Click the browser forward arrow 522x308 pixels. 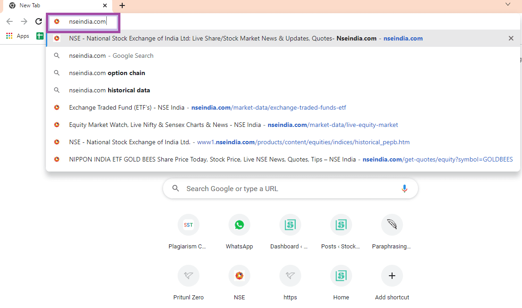coord(24,21)
